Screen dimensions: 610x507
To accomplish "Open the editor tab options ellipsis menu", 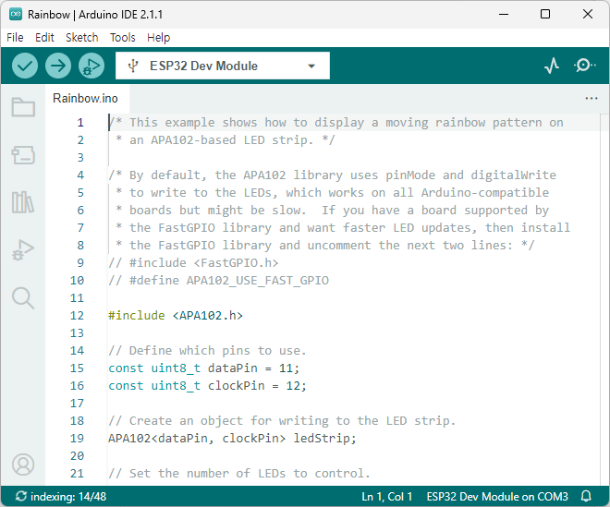I will pos(592,99).
